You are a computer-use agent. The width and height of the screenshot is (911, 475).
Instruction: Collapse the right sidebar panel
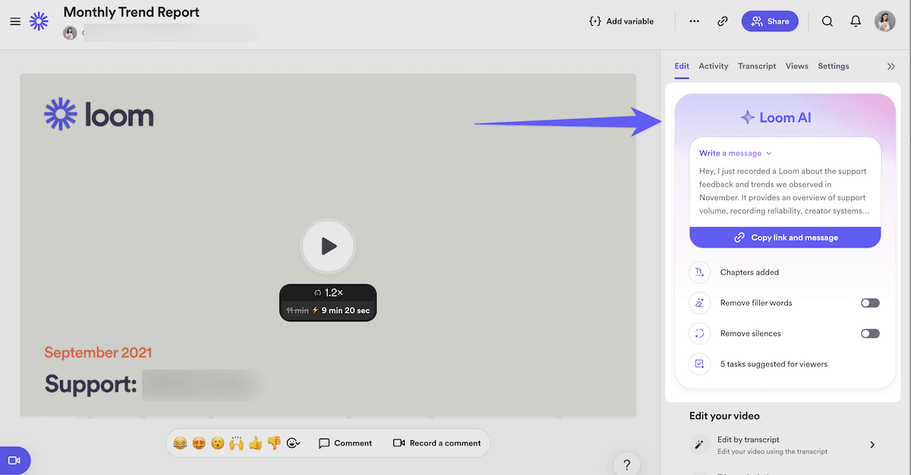click(891, 67)
